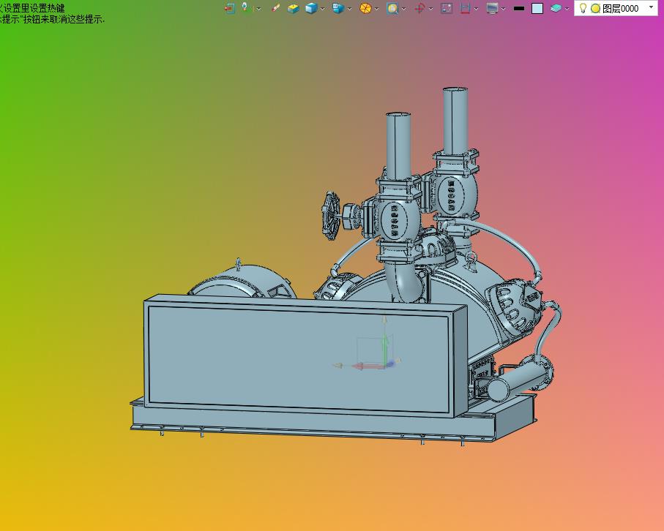Click the orange faceted sphere icon
This screenshot has width=664, height=531.
365,8
